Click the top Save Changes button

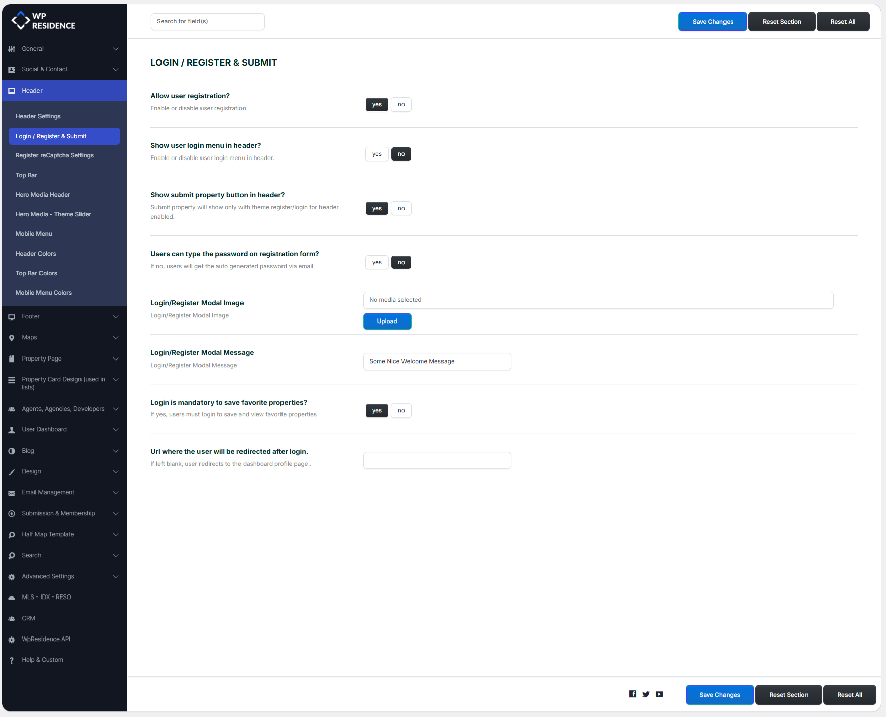(x=712, y=22)
